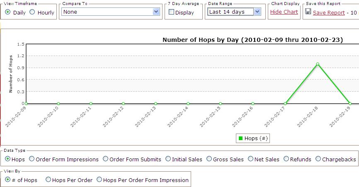This screenshot has height=187, width=359.
Task: Select the Hourly timeframe radio button
Action: [32, 12]
